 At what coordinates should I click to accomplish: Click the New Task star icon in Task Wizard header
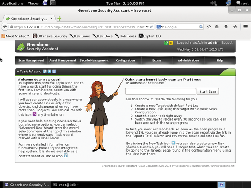(49, 72)
